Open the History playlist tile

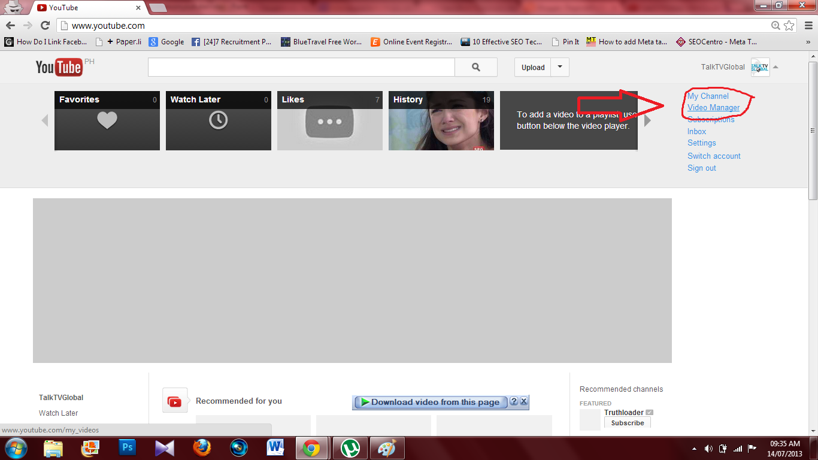(441, 120)
